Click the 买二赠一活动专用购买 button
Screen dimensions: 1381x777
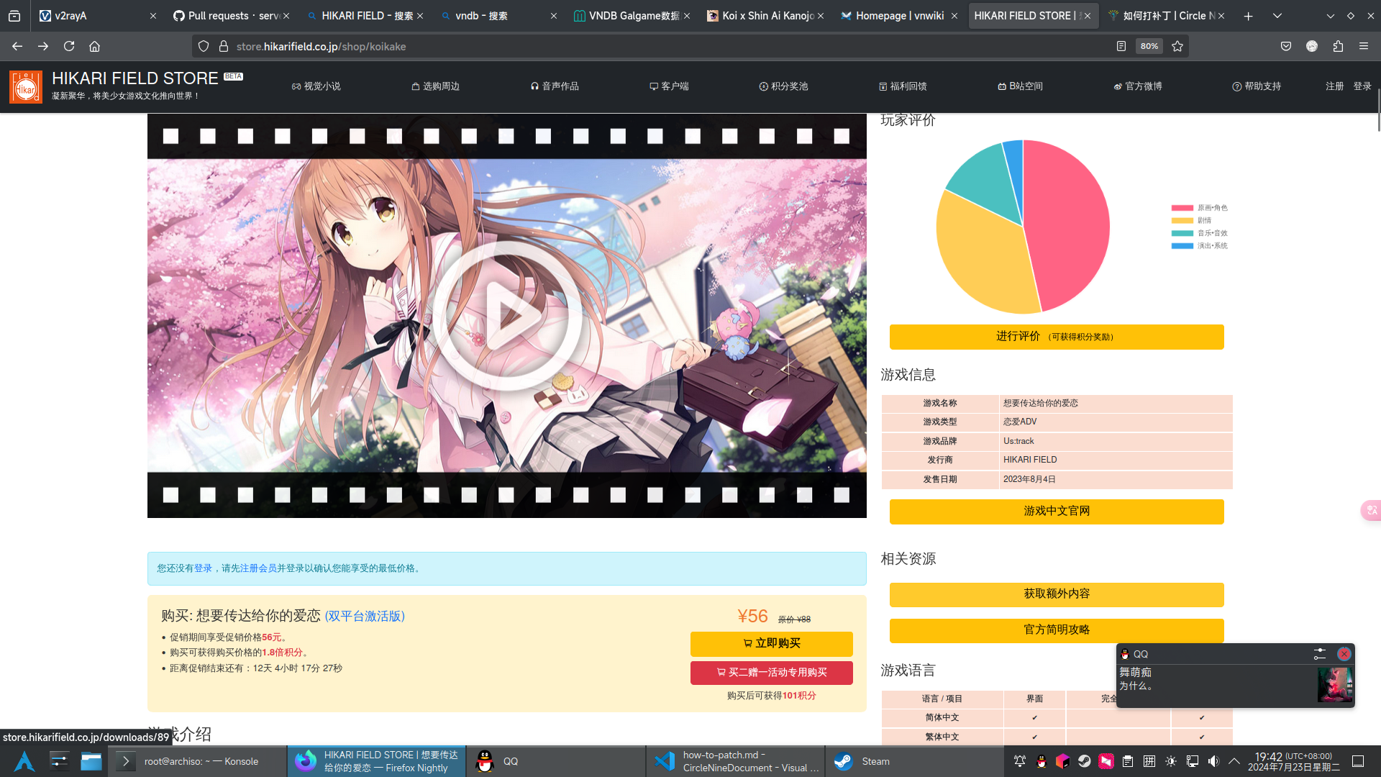point(772,673)
